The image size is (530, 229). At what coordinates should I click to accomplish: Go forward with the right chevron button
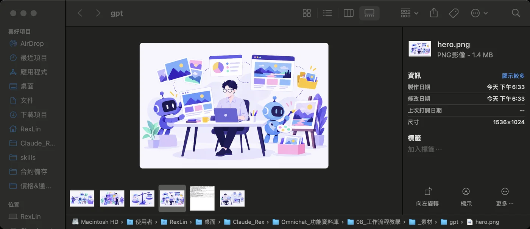click(98, 13)
